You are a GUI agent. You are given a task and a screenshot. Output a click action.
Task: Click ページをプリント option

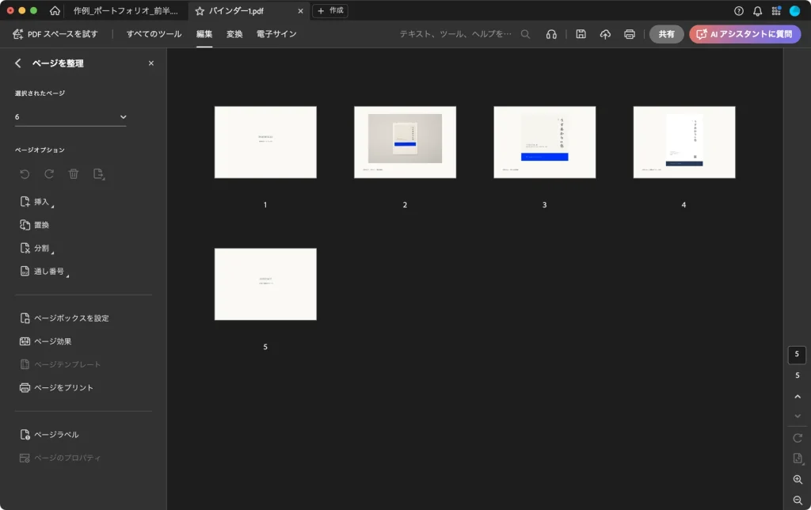(56, 388)
